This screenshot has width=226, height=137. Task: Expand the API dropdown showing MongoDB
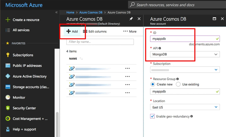(185, 54)
